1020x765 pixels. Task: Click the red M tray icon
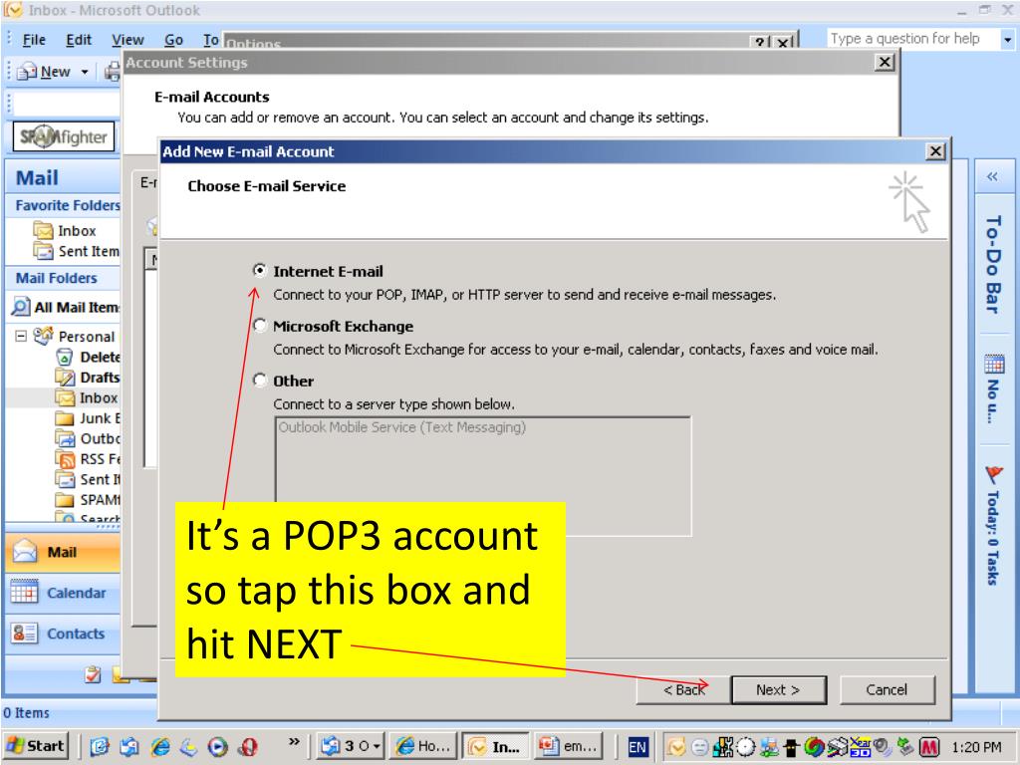[x=929, y=747]
